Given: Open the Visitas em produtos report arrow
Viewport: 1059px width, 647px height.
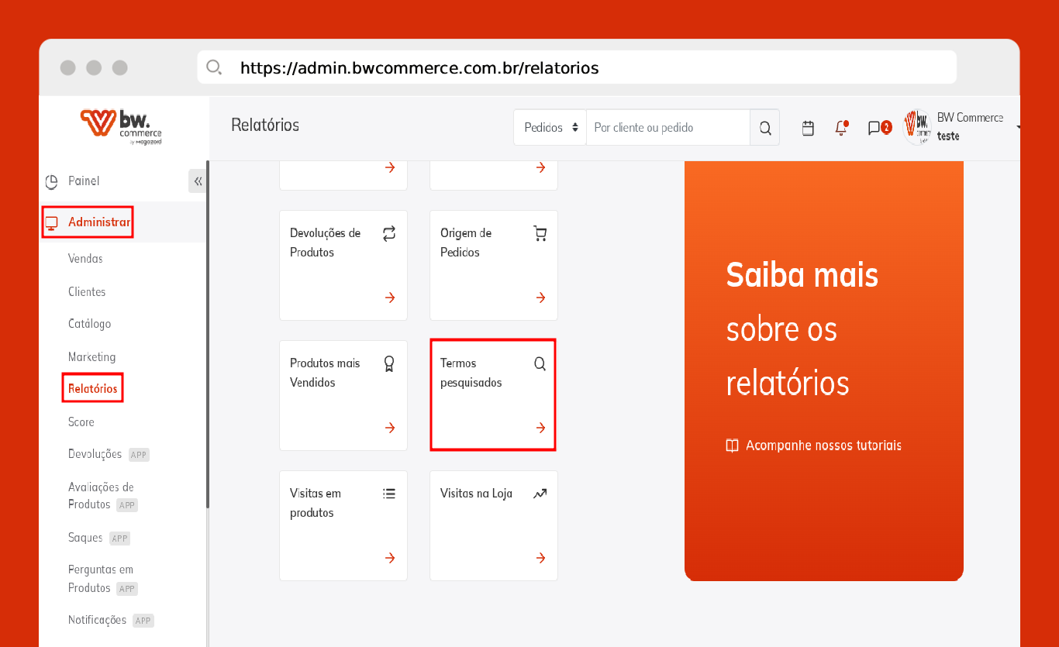Looking at the screenshot, I should coord(390,558).
